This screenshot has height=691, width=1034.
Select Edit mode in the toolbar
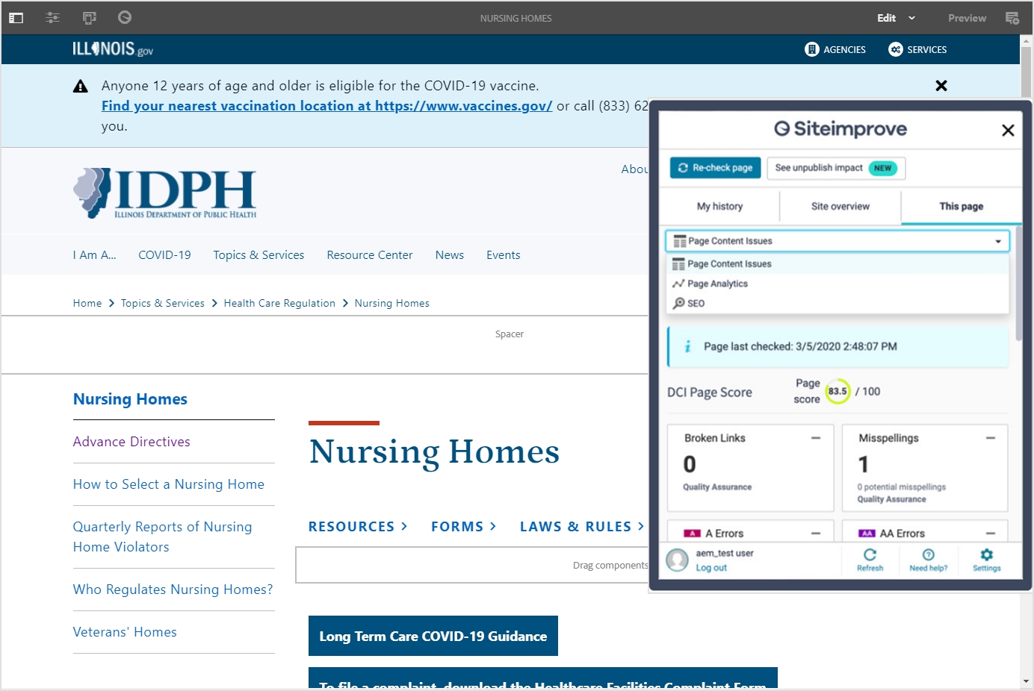point(887,18)
